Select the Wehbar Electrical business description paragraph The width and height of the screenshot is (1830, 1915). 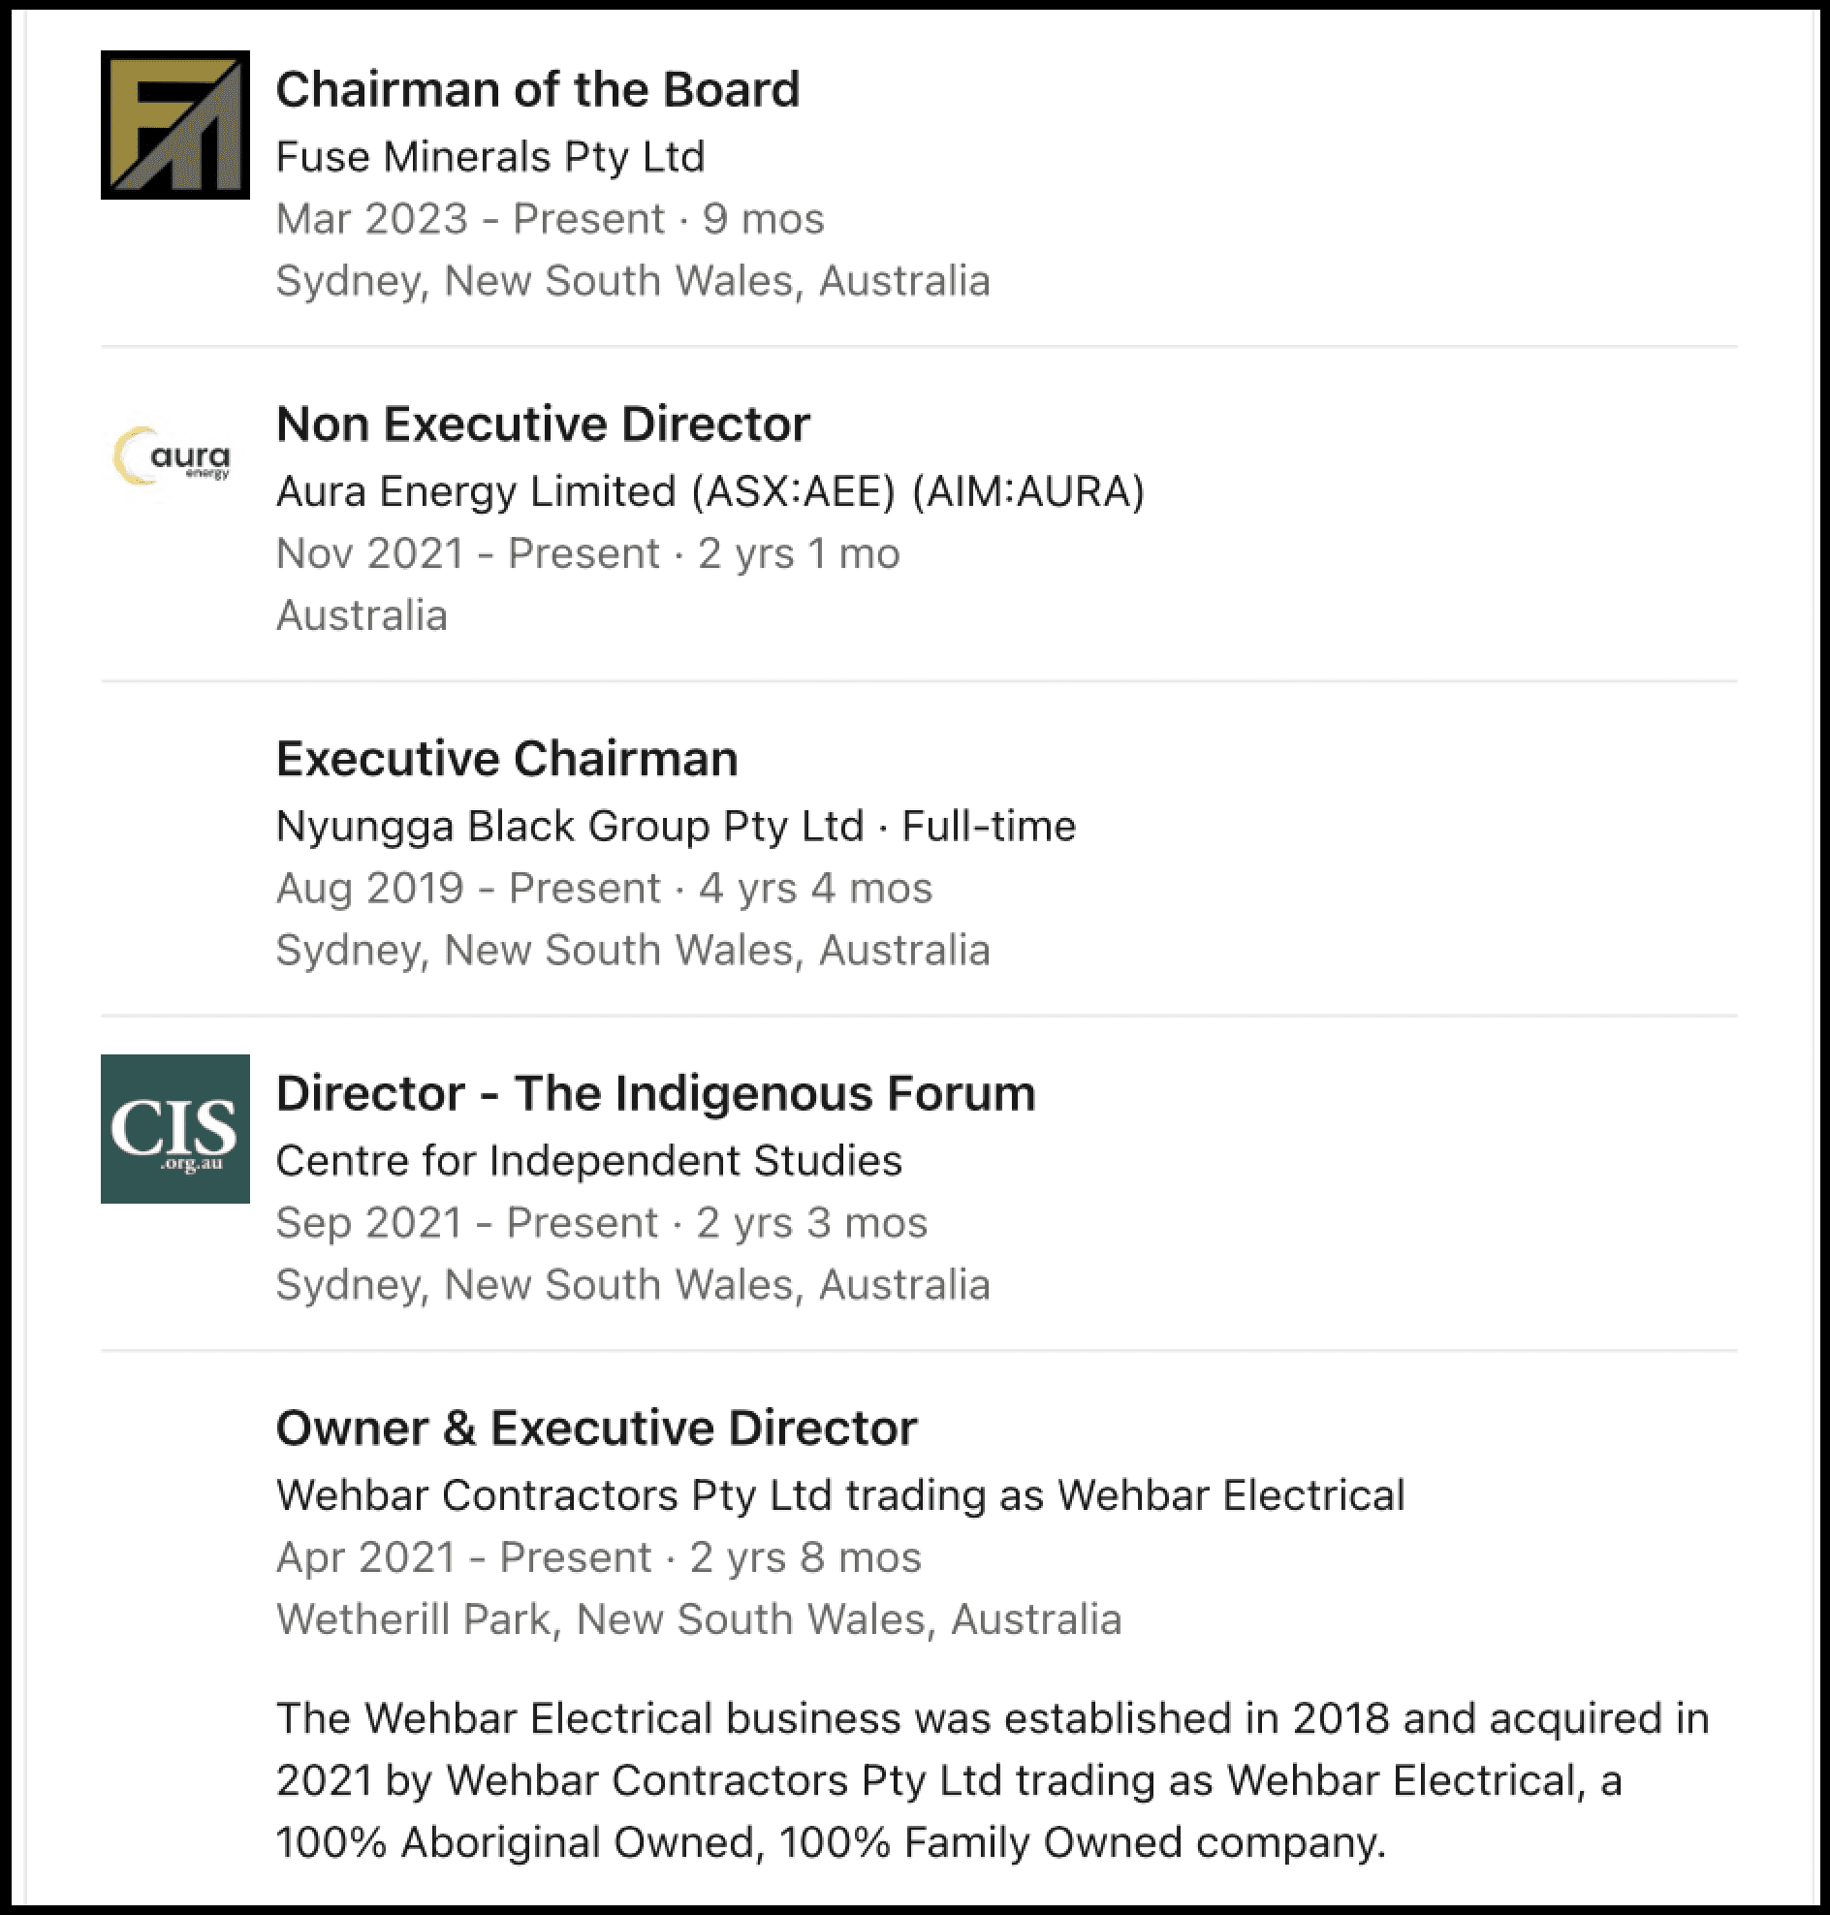(x=994, y=1780)
